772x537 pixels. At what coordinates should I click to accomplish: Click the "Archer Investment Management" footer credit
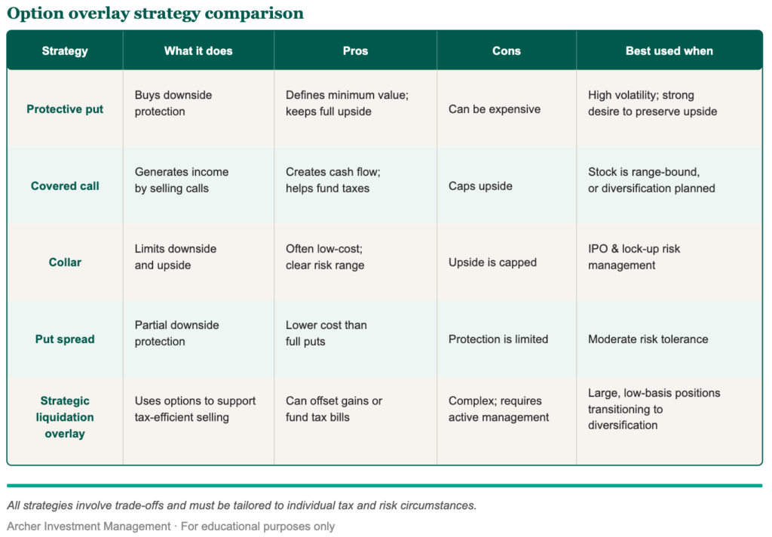click(x=89, y=526)
